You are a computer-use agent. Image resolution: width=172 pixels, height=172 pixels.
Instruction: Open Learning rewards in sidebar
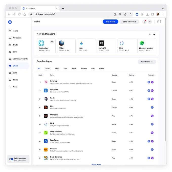point(18,59)
